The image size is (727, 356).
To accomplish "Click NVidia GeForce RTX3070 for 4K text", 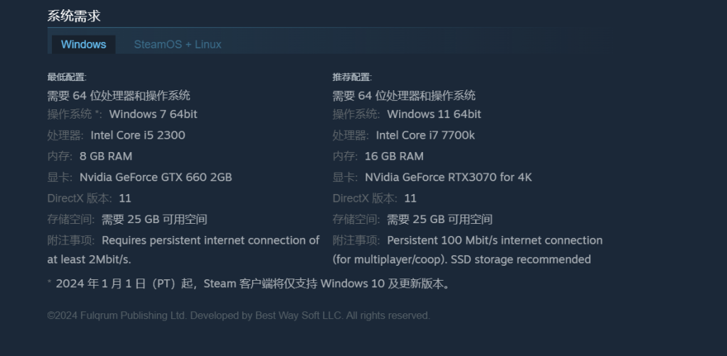I will click(x=449, y=178).
